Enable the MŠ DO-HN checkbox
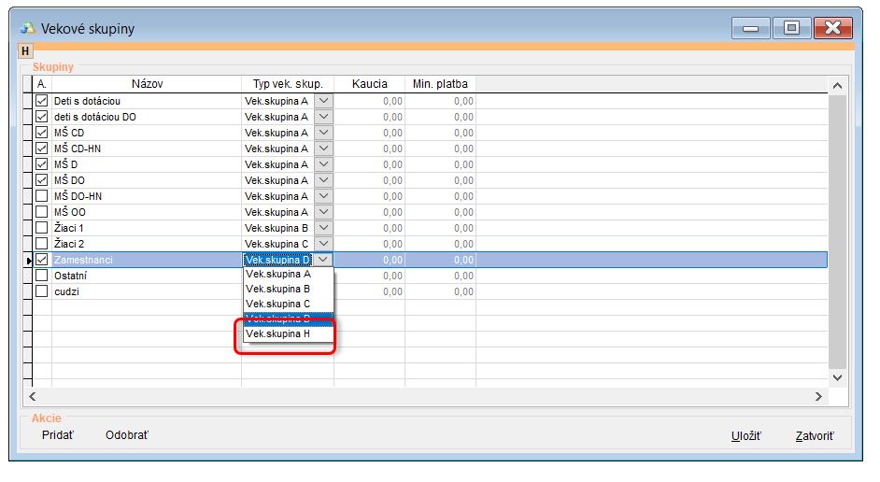Screen dimensions: 880x482 [41, 196]
